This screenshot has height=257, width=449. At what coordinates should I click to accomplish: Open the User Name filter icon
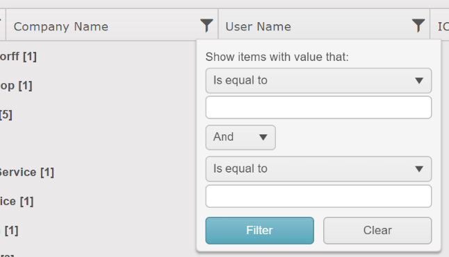pyautogui.click(x=418, y=26)
